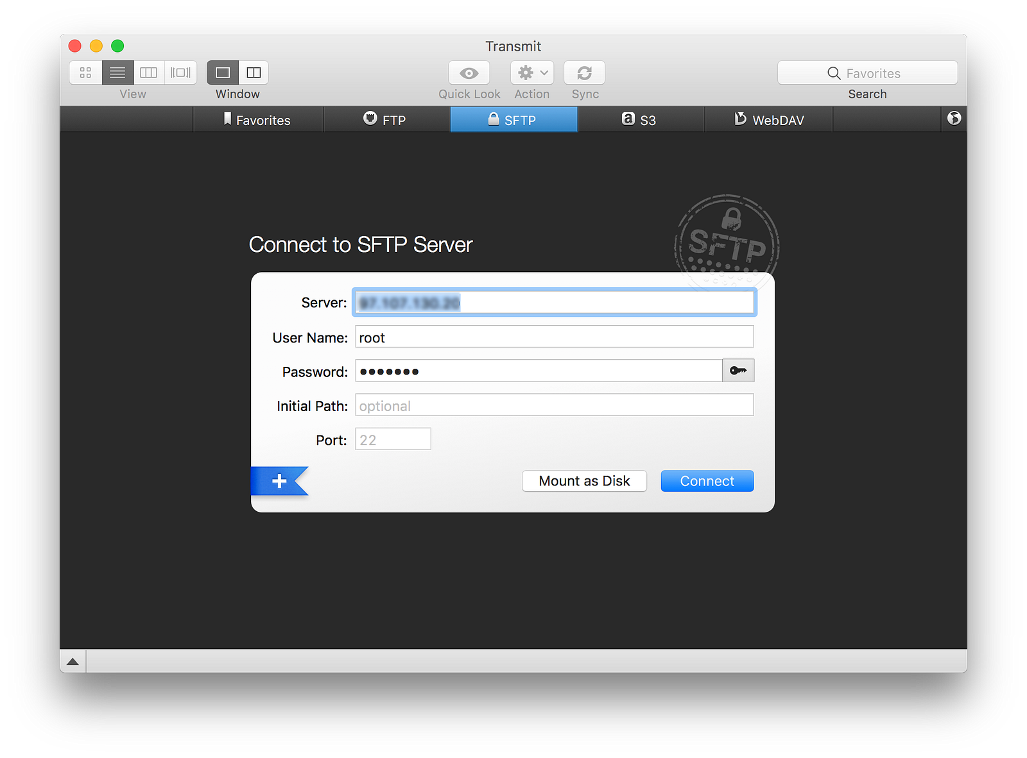This screenshot has width=1027, height=758.
Task: Select single-pane window layout
Action: click(x=223, y=72)
